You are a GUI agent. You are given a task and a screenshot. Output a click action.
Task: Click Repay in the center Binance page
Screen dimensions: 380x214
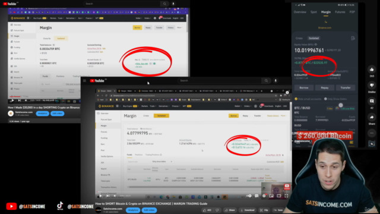click(245, 116)
